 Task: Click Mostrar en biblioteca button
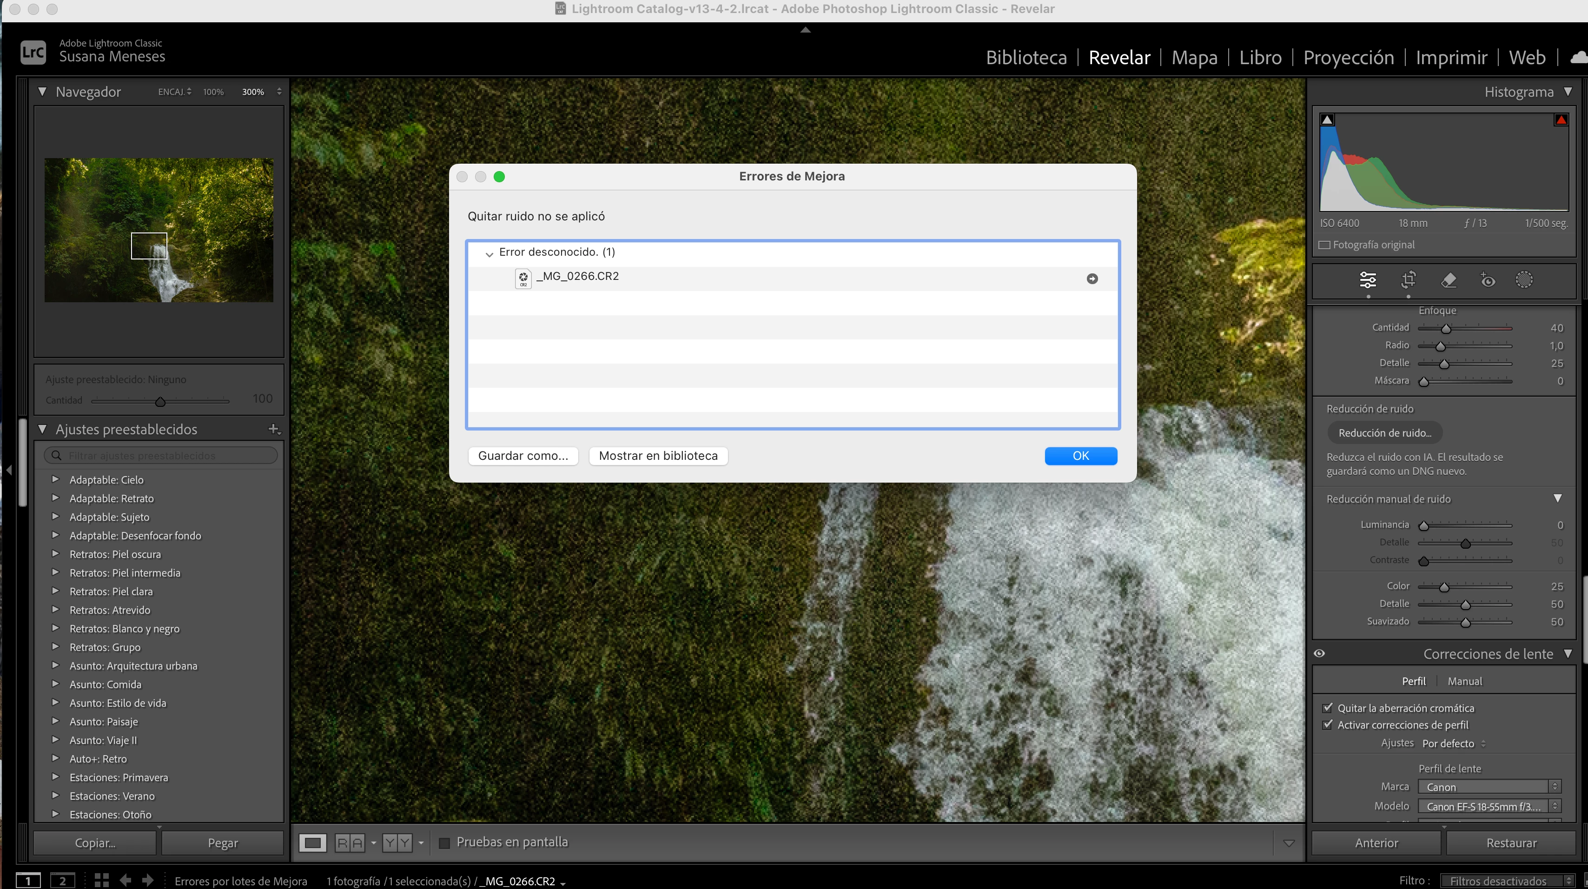click(x=658, y=456)
